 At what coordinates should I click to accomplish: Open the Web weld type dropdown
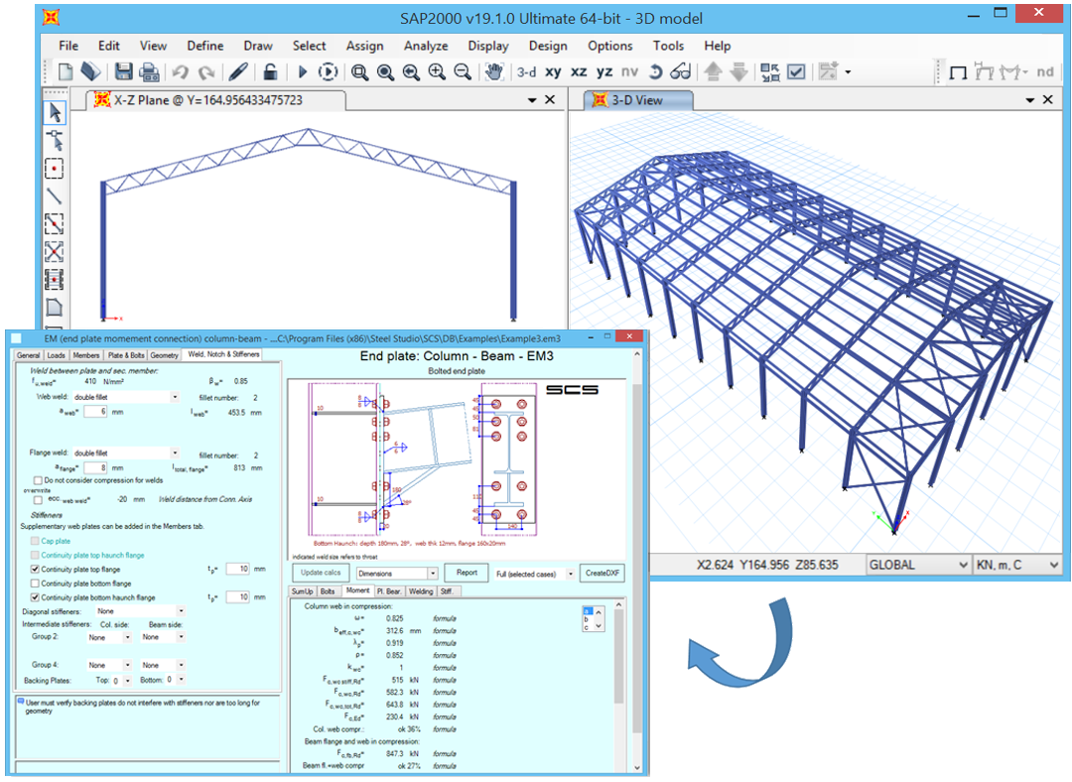(175, 396)
